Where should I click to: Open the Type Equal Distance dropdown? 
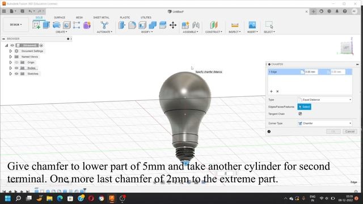pyautogui.click(x=325, y=100)
